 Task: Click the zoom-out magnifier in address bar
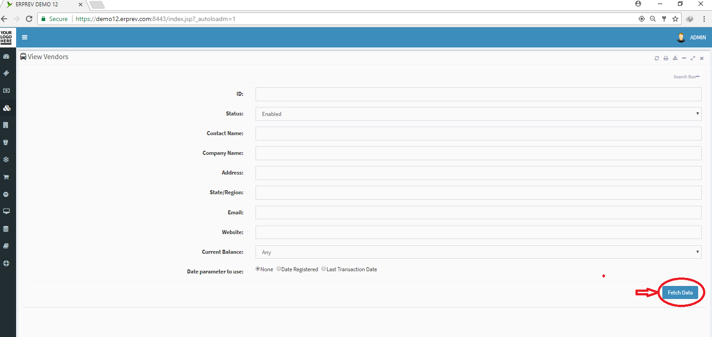click(x=653, y=19)
